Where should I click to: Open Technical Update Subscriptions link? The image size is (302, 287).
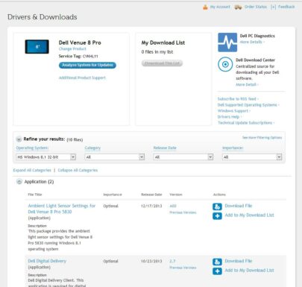(245, 123)
